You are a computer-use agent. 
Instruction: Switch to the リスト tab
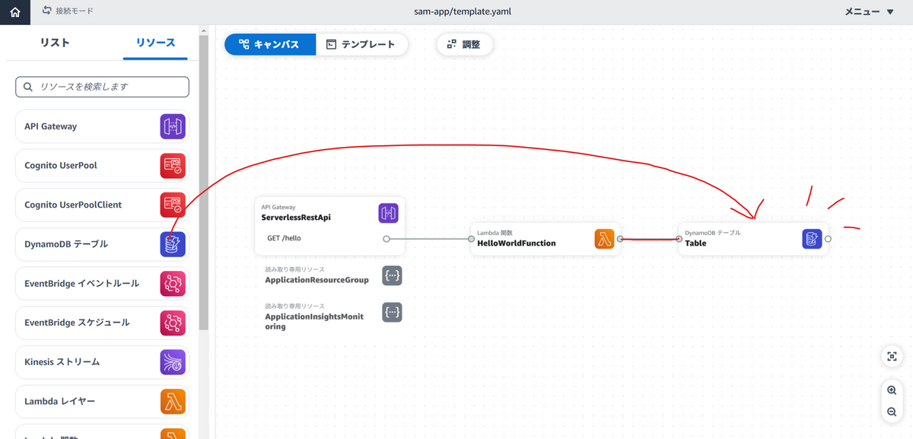tap(55, 43)
